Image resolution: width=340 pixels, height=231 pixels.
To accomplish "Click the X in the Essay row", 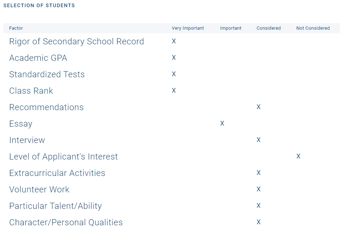I will (222, 123).
